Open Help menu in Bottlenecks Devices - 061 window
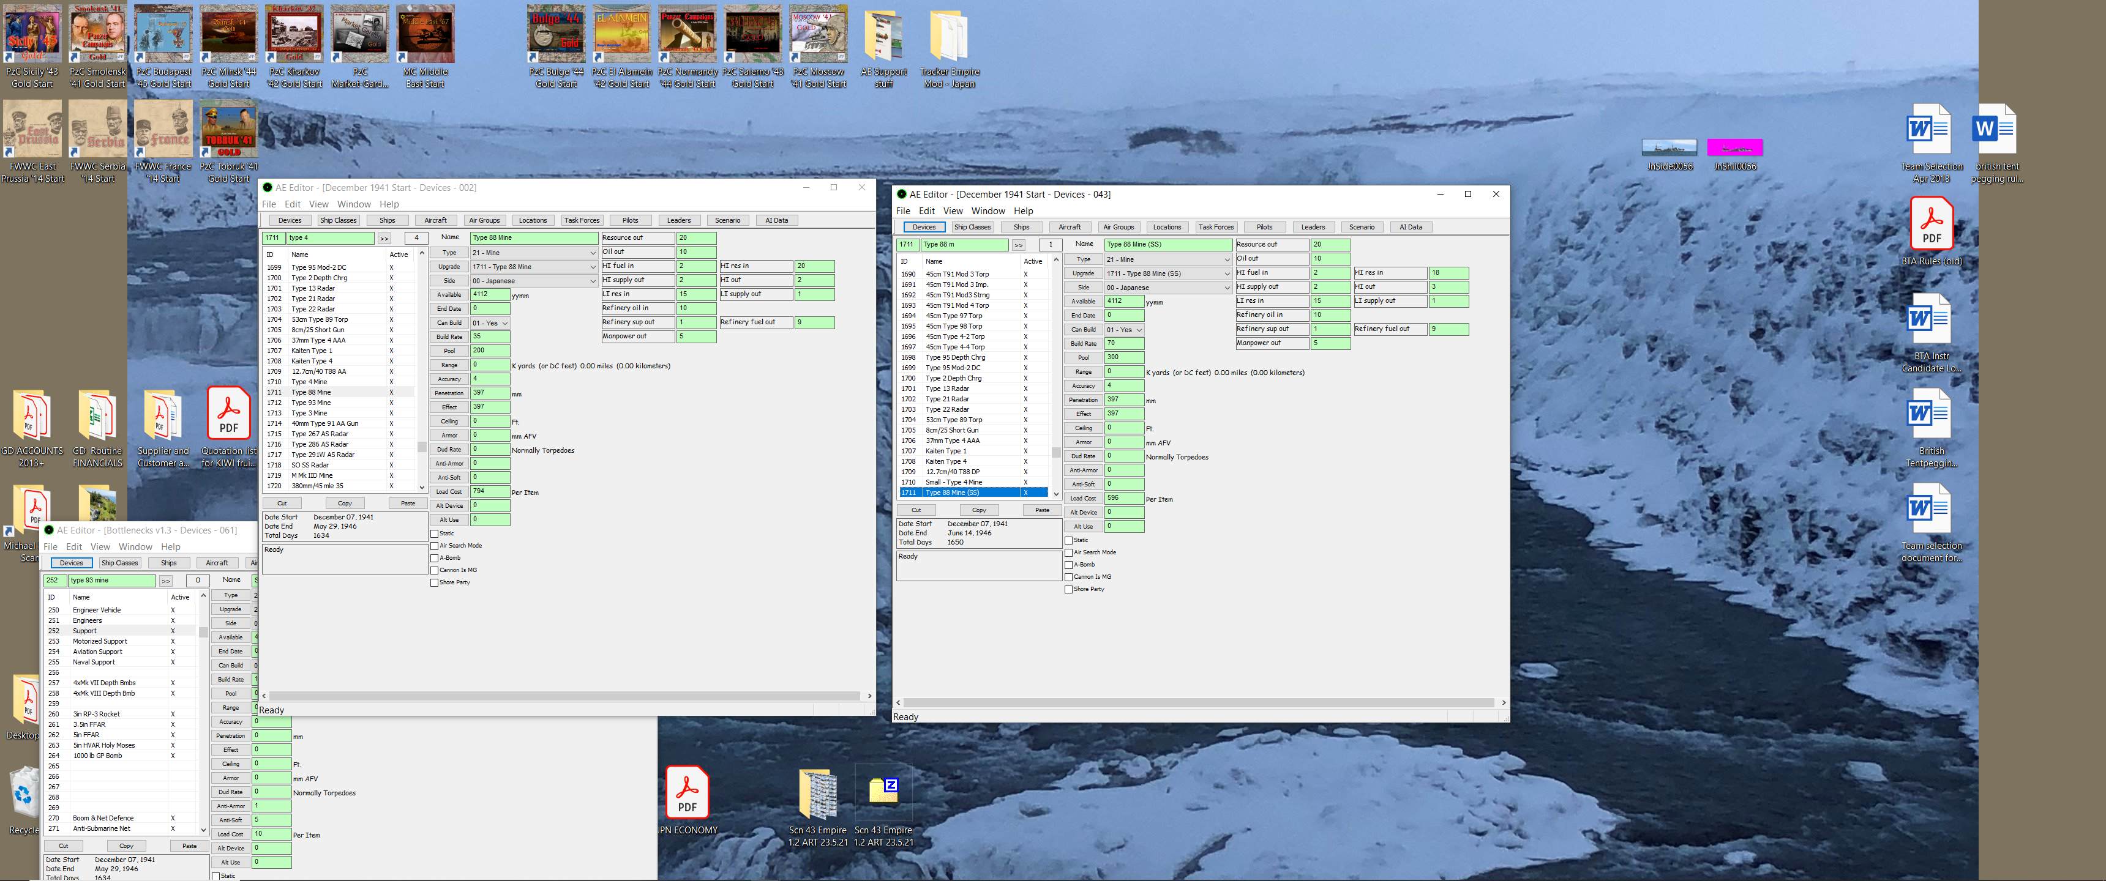Image resolution: width=2106 pixels, height=881 pixels. pos(170,547)
